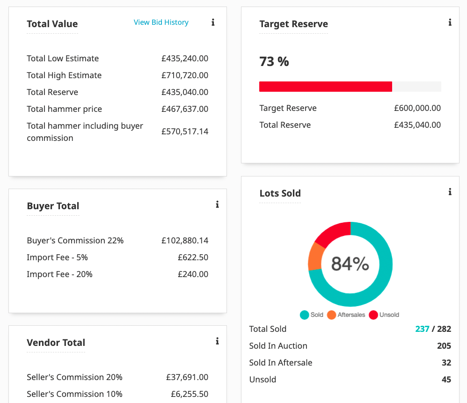467x403 pixels.
Task: Switch to the Vendor Total section
Action: [56, 343]
